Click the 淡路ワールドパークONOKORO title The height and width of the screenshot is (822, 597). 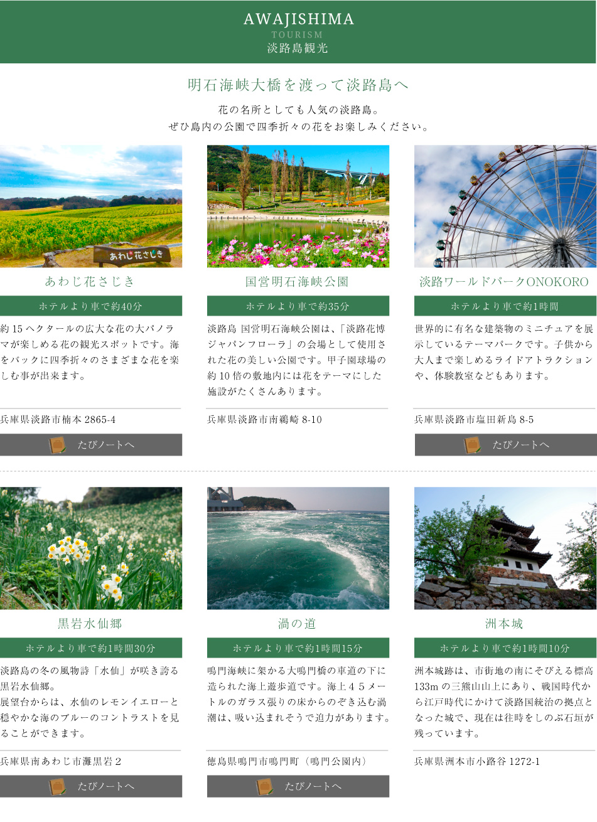click(x=504, y=282)
